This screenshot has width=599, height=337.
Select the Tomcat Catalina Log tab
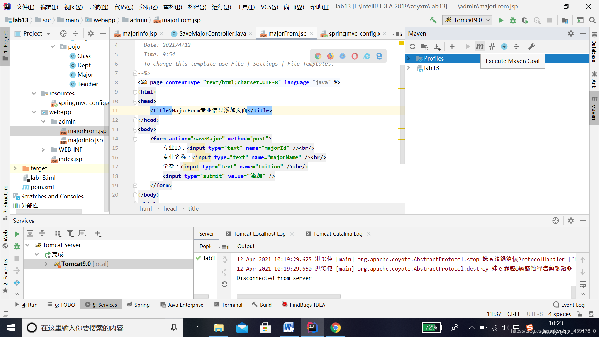(x=338, y=234)
